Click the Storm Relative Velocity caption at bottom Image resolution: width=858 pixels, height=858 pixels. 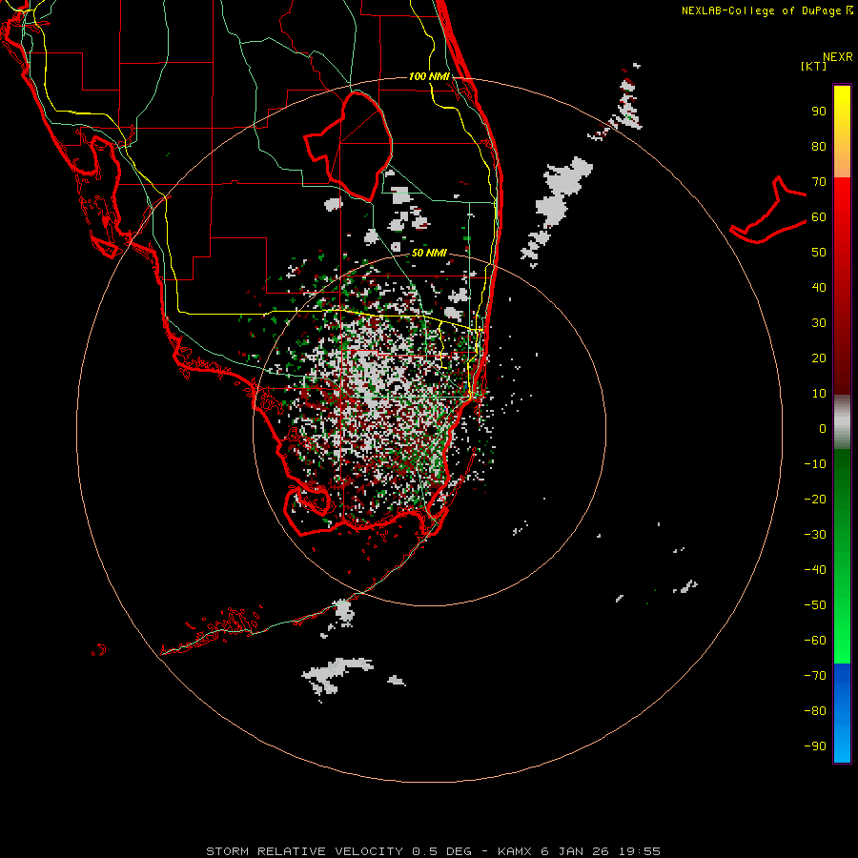point(433,851)
